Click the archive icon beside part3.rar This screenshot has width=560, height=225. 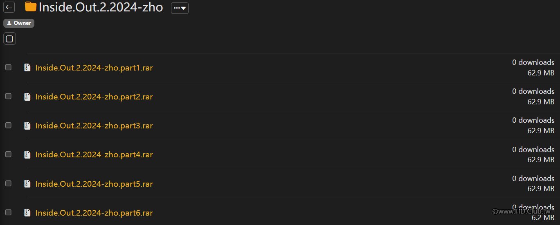tap(27, 126)
